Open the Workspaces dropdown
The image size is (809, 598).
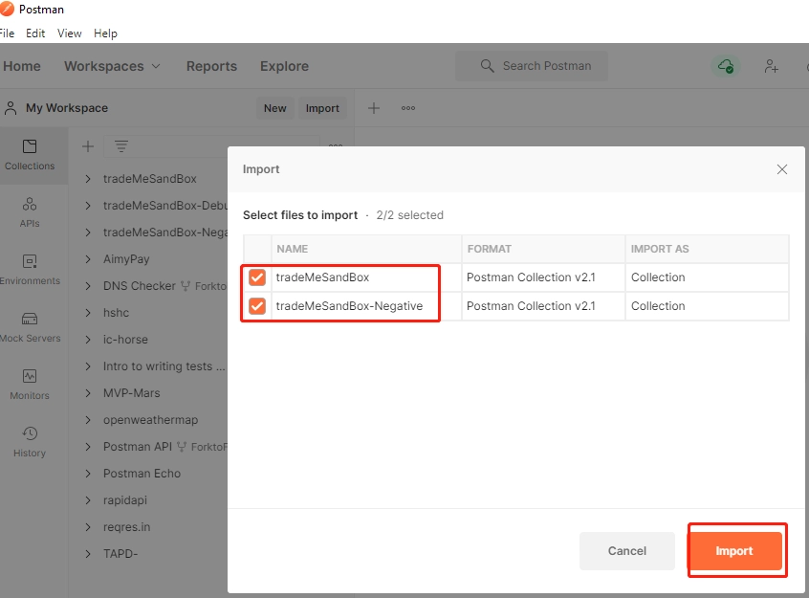coord(112,66)
